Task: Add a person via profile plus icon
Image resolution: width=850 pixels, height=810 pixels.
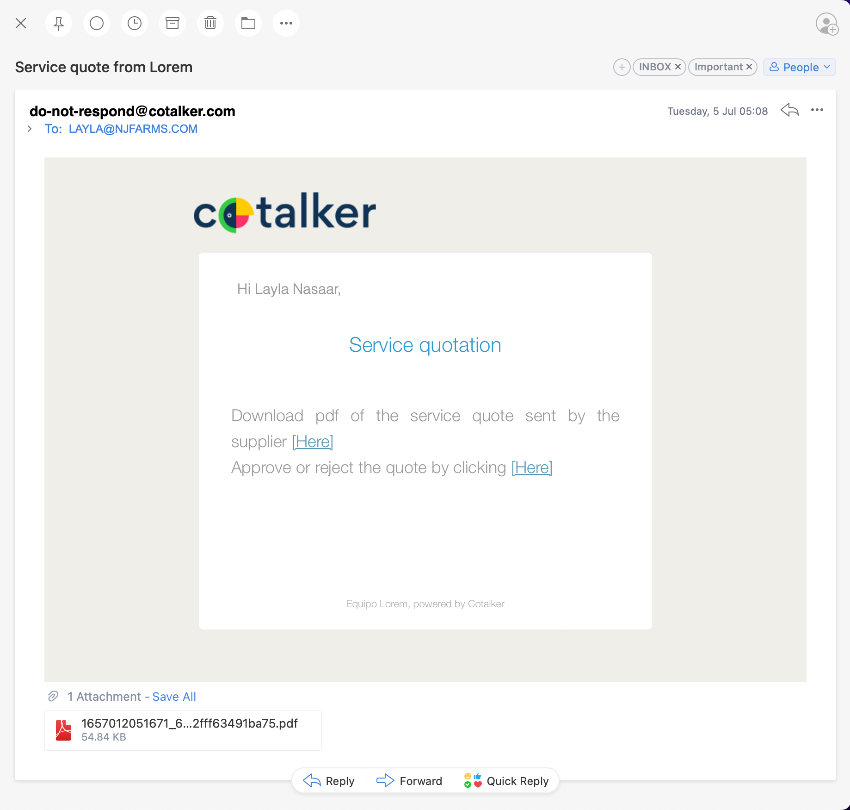Action: (827, 24)
